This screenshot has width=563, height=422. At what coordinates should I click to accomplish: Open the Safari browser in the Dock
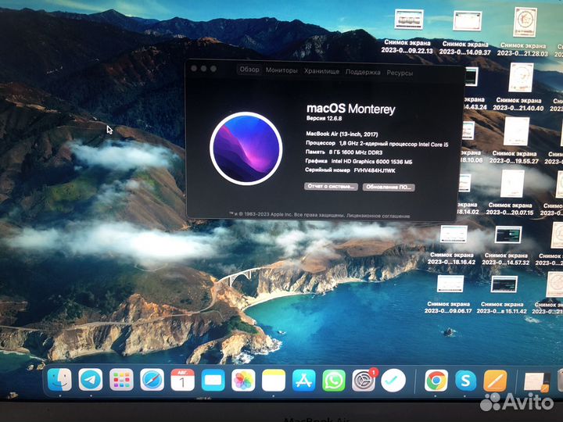pyautogui.click(x=152, y=380)
